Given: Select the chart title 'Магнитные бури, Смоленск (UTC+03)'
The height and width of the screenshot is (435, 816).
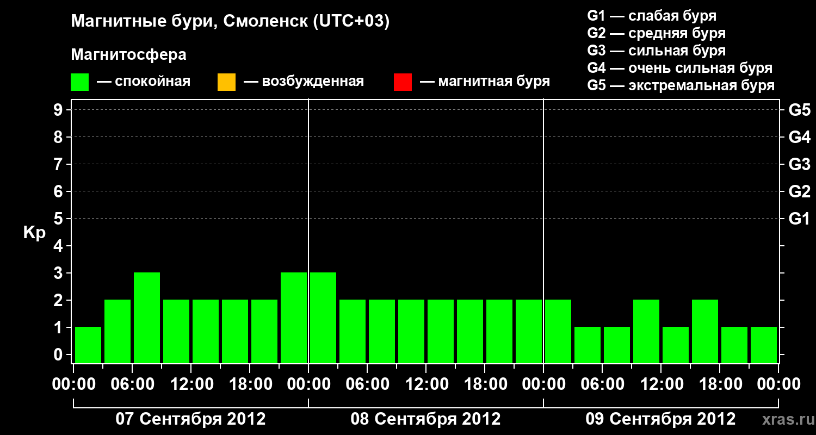Looking at the screenshot, I should 231,22.
